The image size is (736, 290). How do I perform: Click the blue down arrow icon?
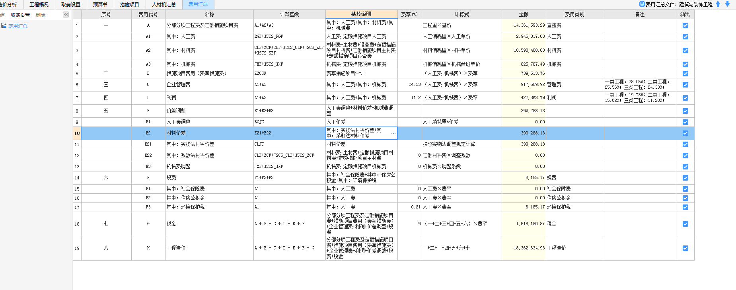click(728, 4)
